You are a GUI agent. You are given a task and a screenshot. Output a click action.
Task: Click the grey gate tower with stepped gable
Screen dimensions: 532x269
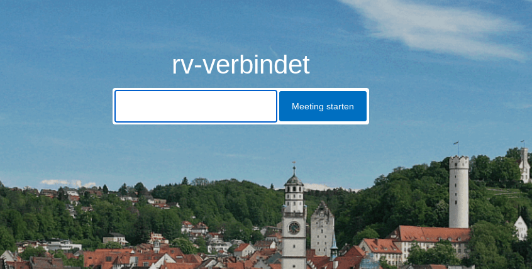point(322,228)
